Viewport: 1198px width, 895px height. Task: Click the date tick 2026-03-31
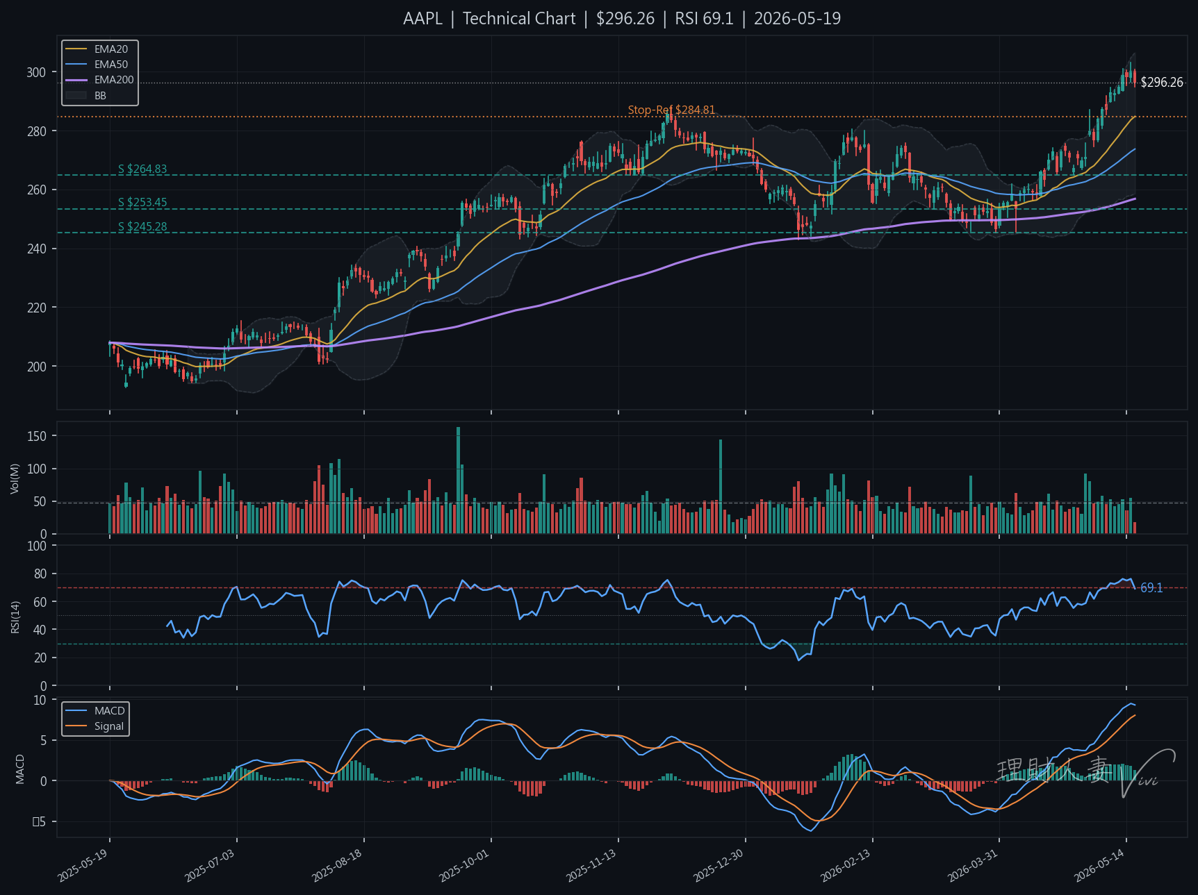[973, 865]
